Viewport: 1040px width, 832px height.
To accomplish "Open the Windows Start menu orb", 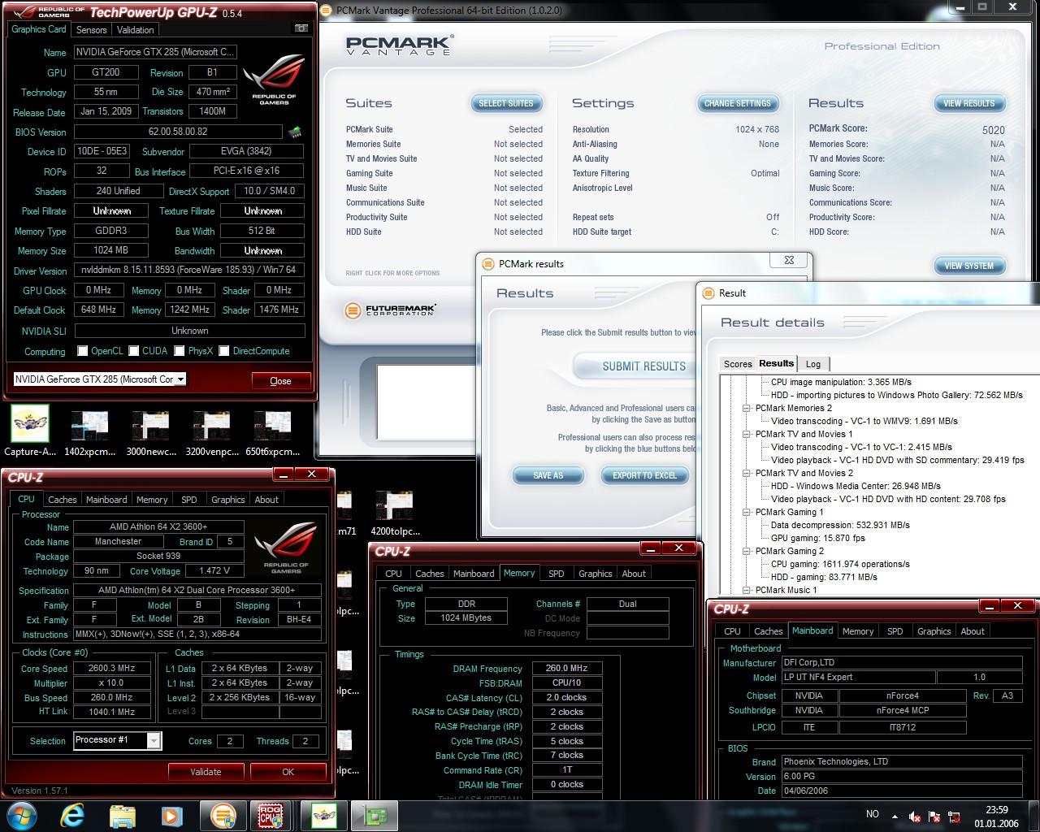I will 22,815.
